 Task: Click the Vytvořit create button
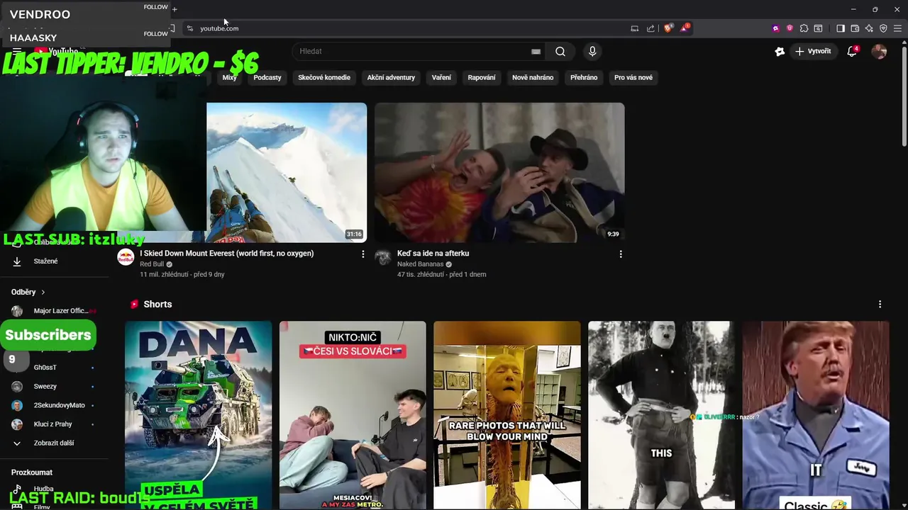[813, 51]
